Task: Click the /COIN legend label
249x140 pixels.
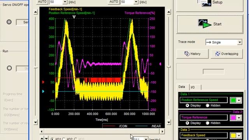Action: (x=123, y=126)
